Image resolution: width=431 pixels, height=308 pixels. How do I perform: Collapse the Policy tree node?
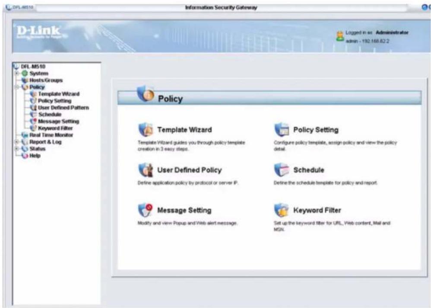click(x=17, y=87)
